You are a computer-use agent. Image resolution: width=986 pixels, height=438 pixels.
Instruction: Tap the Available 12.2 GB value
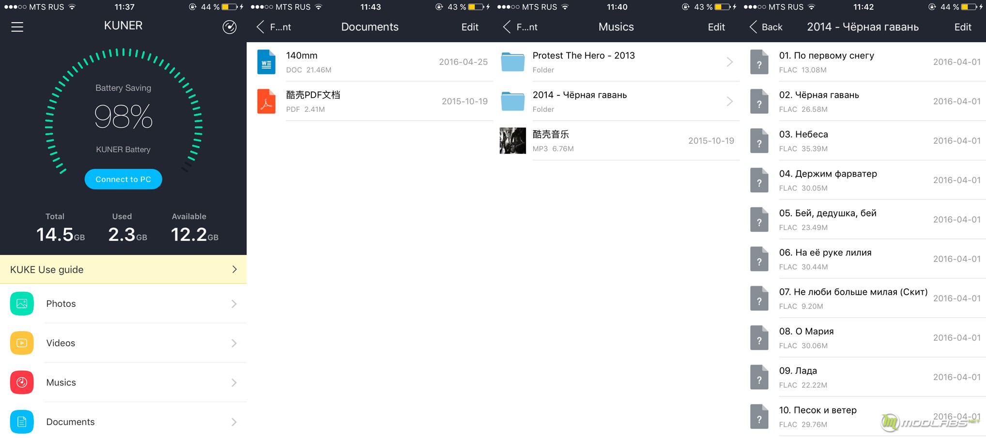tap(194, 235)
